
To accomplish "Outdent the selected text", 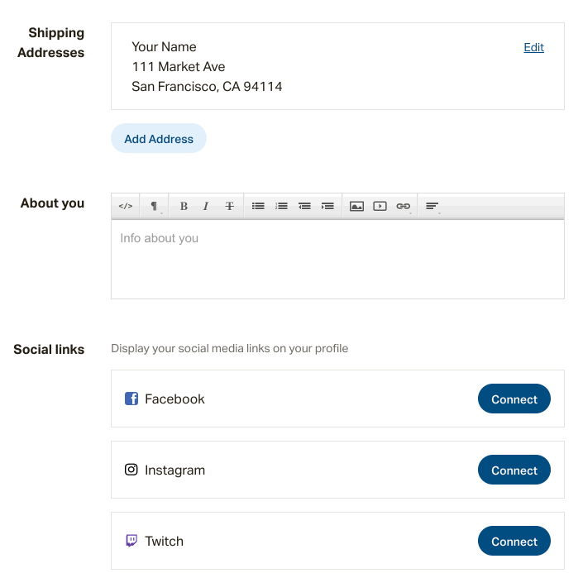I will (304, 206).
